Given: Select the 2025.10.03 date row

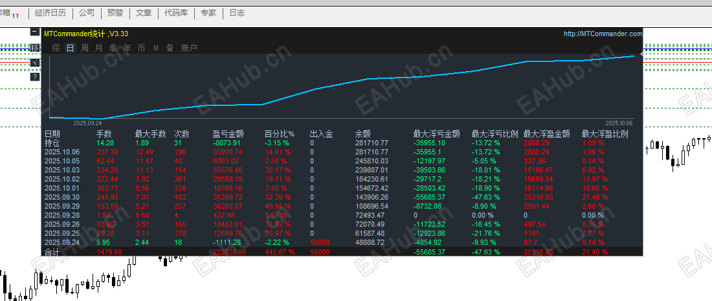Looking at the screenshot, I should [x=61, y=170].
